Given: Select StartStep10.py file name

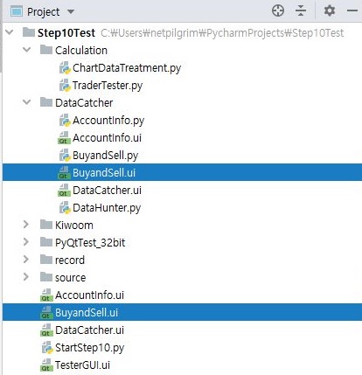Looking at the screenshot, I should (90, 348).
